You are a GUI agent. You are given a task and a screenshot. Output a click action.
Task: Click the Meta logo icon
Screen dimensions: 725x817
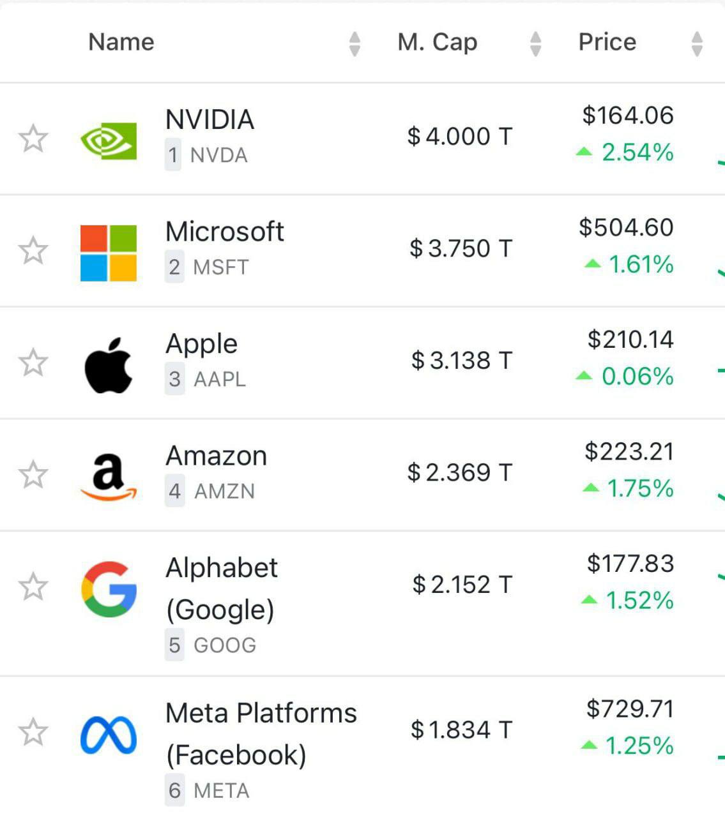[109, 735]
